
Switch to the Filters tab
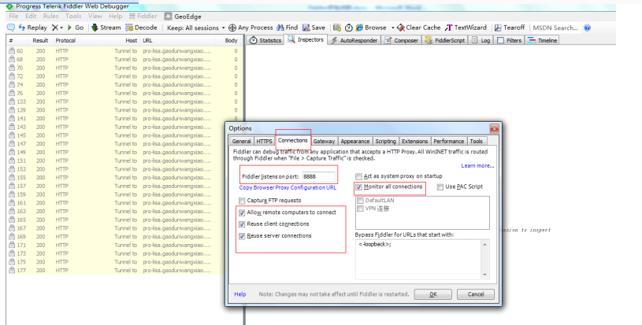point(509,40)
